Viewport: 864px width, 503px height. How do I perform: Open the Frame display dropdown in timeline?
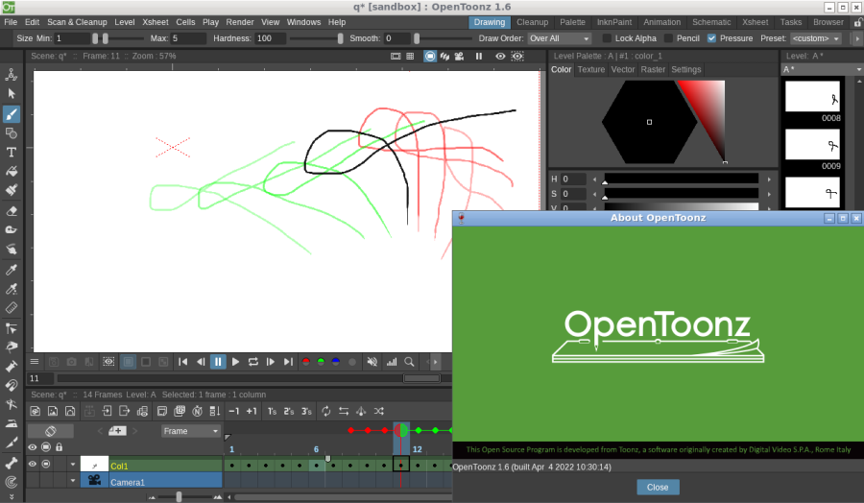191,431
